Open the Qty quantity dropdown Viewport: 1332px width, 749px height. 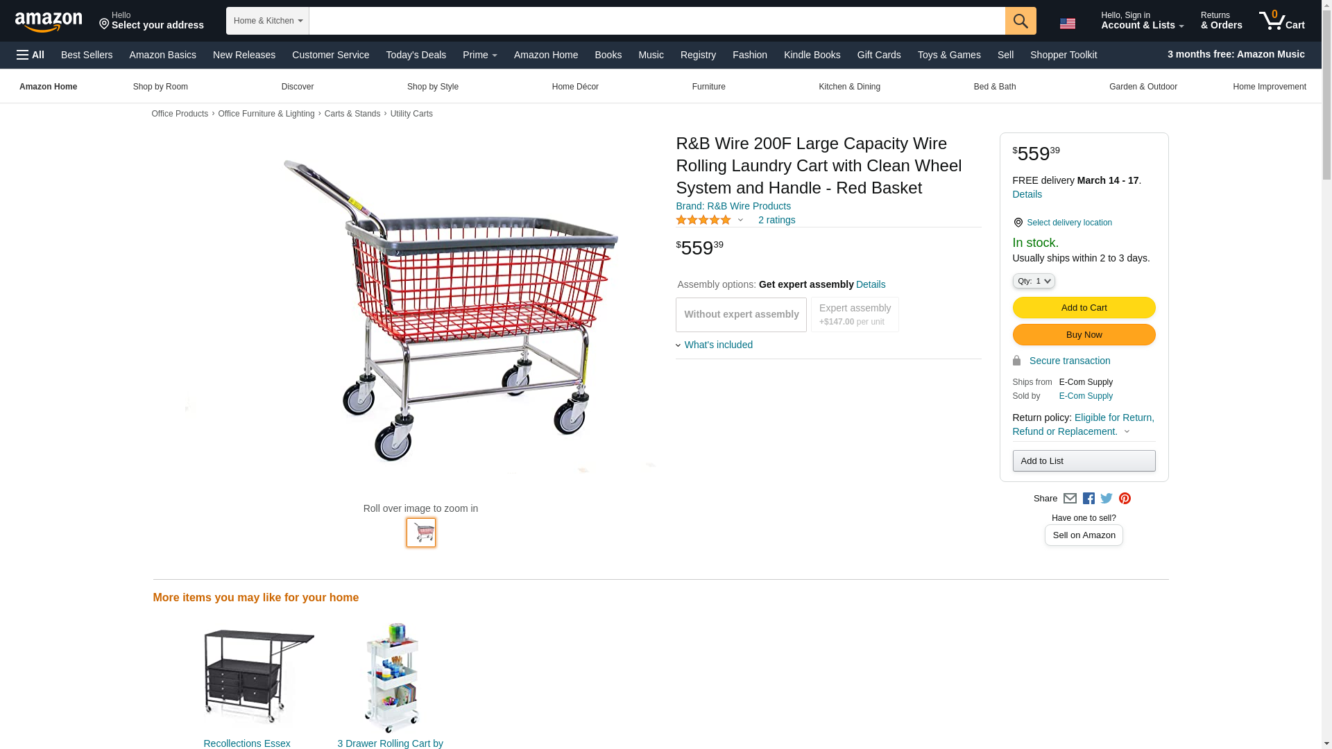click(x=1033, y=281)
